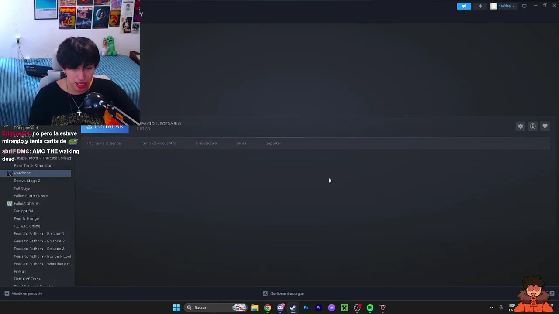Open Premiere Pro from taskbar
The height and width of the screenshot is (314, 559).
[x=319, y=307]
